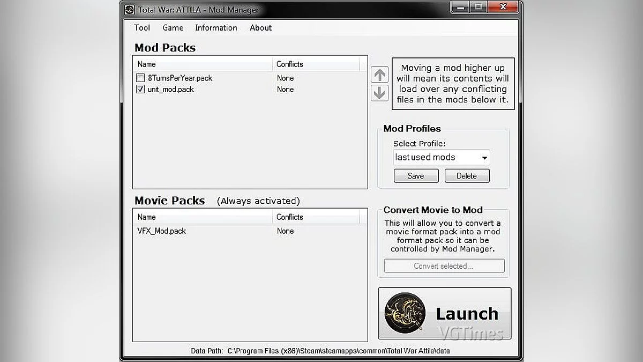Click the move mod down arrow

coord(379,93)
